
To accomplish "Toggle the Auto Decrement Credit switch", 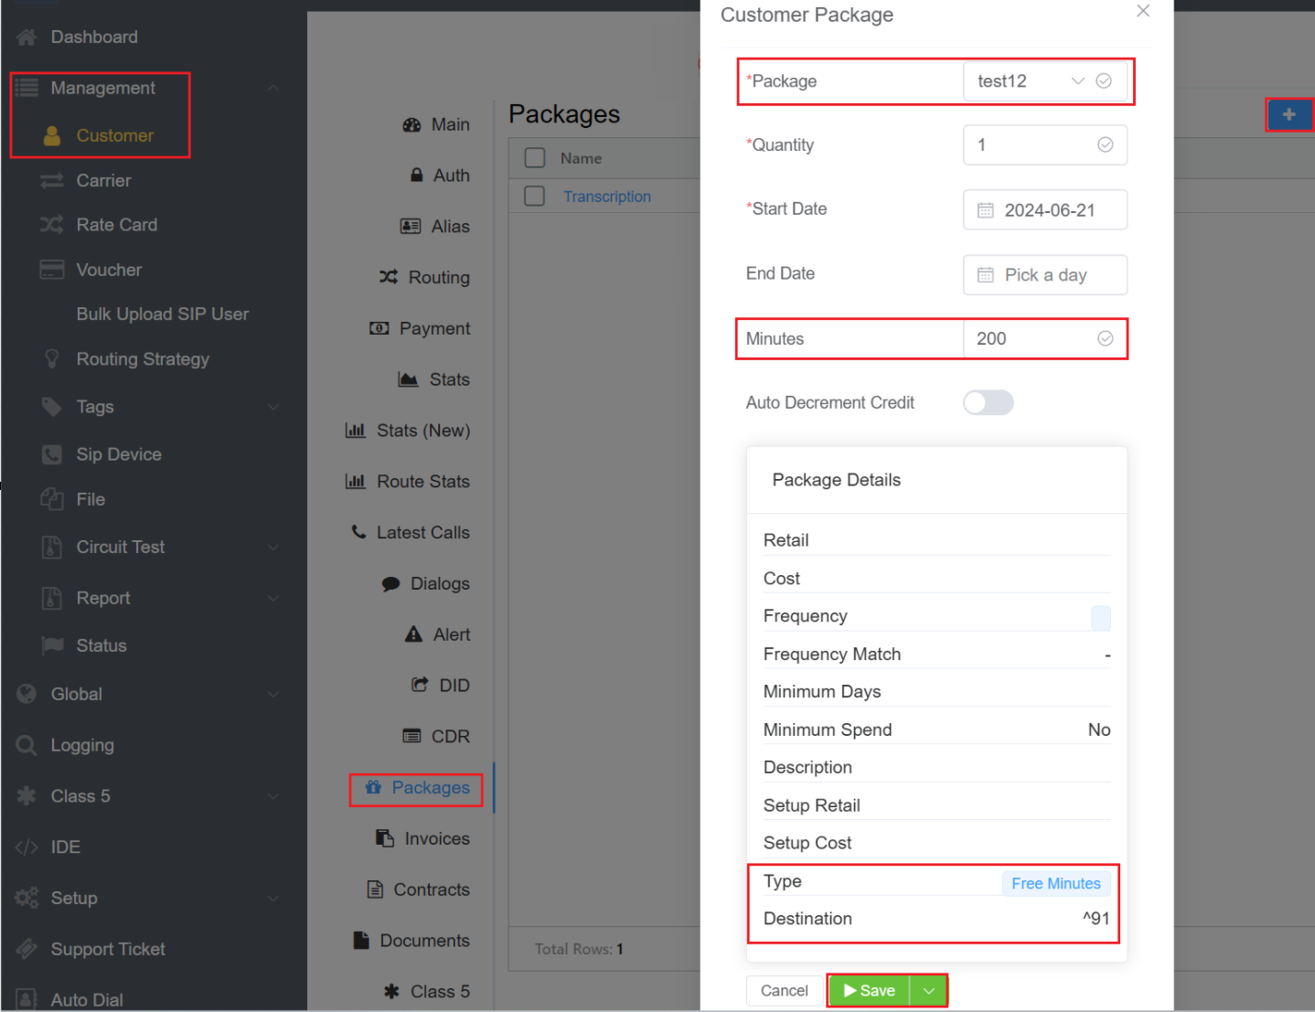I will [988, 403].
